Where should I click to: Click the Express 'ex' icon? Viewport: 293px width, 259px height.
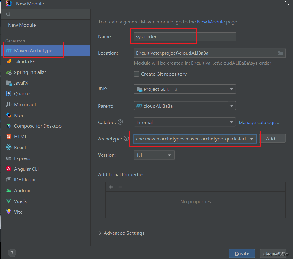[9, 158]
